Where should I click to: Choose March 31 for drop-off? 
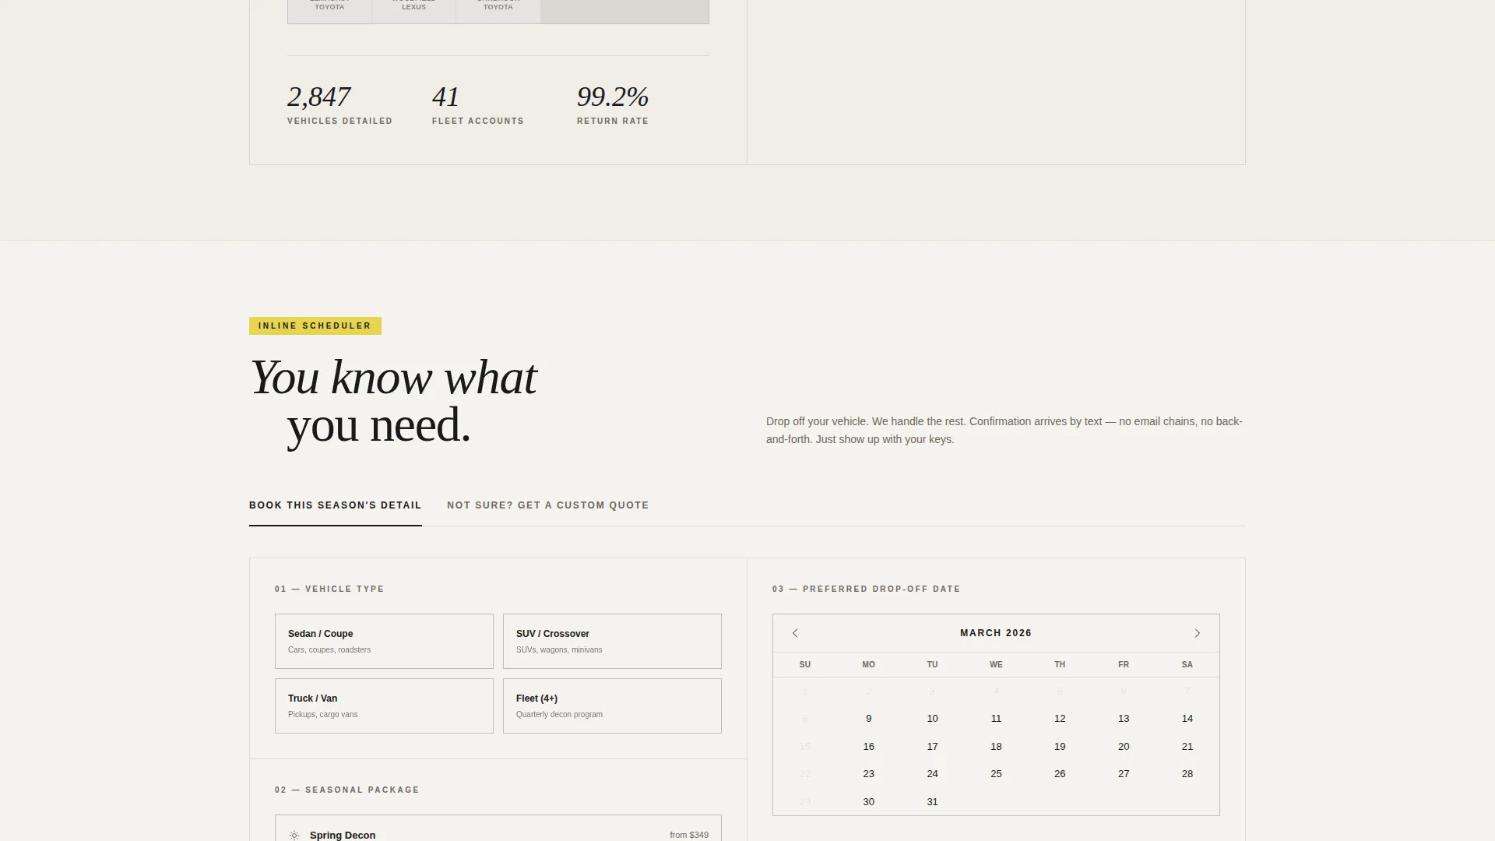point(932,802)
